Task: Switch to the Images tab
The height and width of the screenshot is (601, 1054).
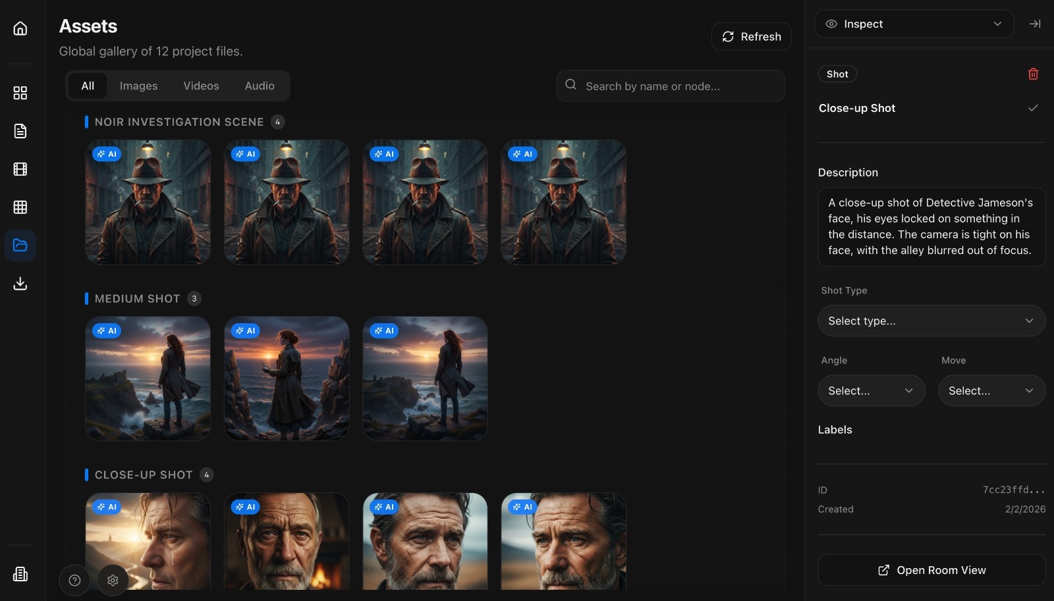Action: pos(138,86)
